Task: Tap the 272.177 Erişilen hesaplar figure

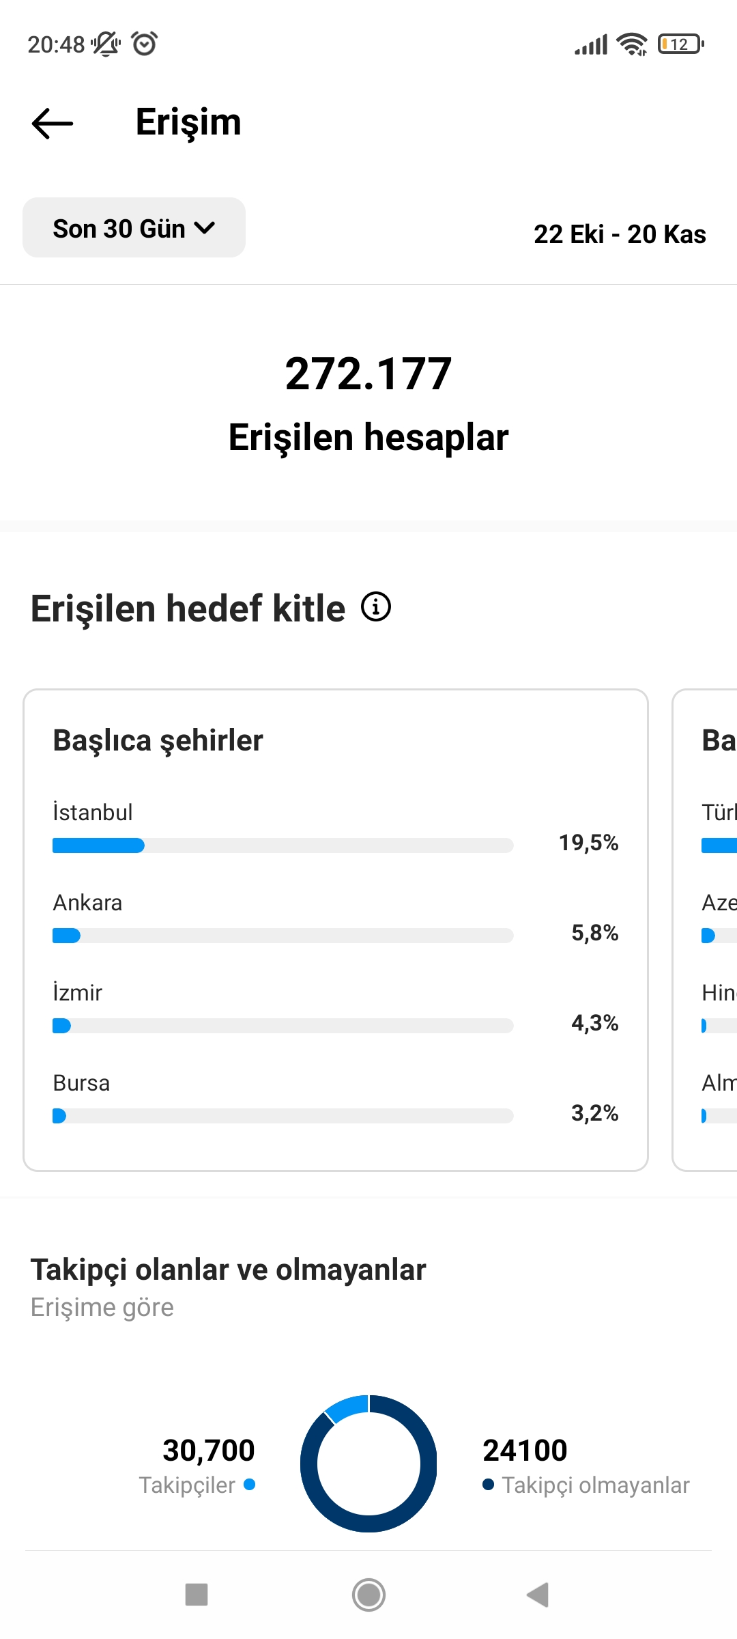Action: [369, 403]
